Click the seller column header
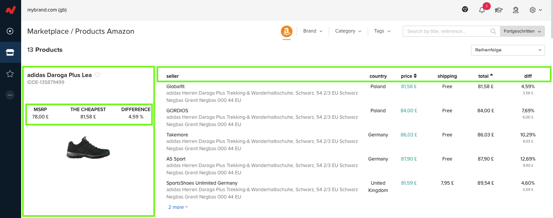Viewport: 553px width, 218px height. (173, 76)
